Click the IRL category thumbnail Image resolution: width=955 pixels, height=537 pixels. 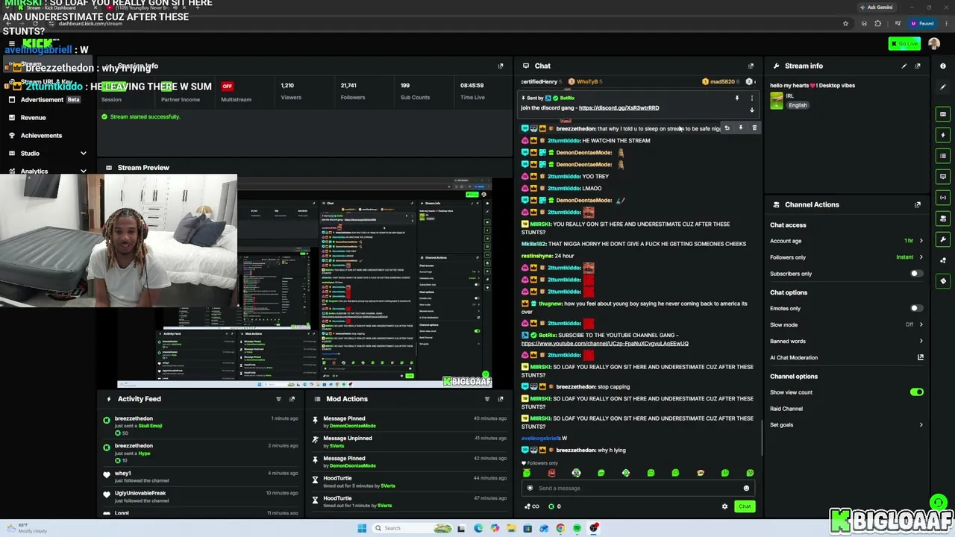(777, 101)
